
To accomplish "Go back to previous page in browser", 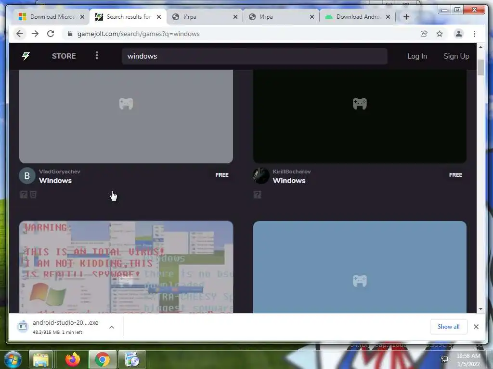I will tap(19, 34).
